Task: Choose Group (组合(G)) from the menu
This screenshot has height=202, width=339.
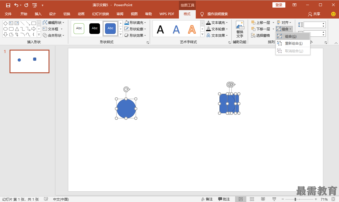Action: [293, 36]
